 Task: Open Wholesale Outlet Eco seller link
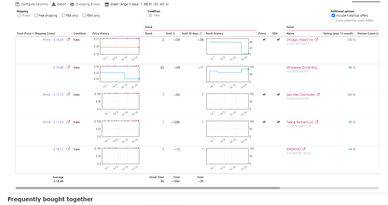click(x=303, y=67)
